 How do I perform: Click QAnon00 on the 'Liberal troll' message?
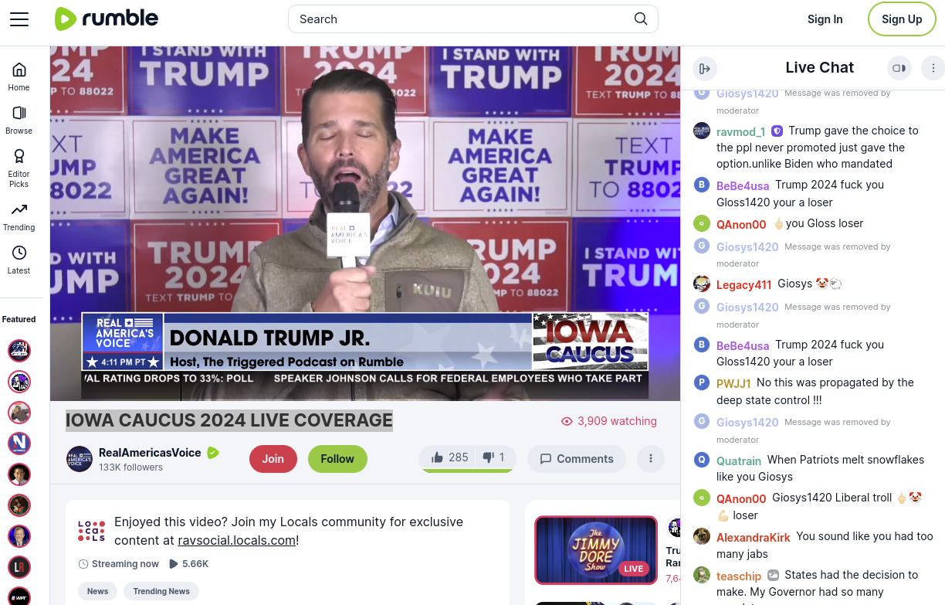click(741, 499)
